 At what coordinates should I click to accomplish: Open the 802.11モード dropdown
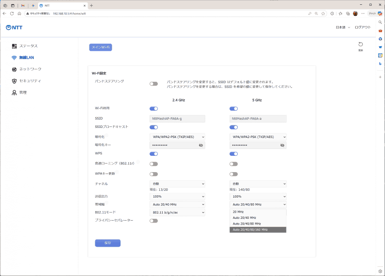[x=177, y=213]
